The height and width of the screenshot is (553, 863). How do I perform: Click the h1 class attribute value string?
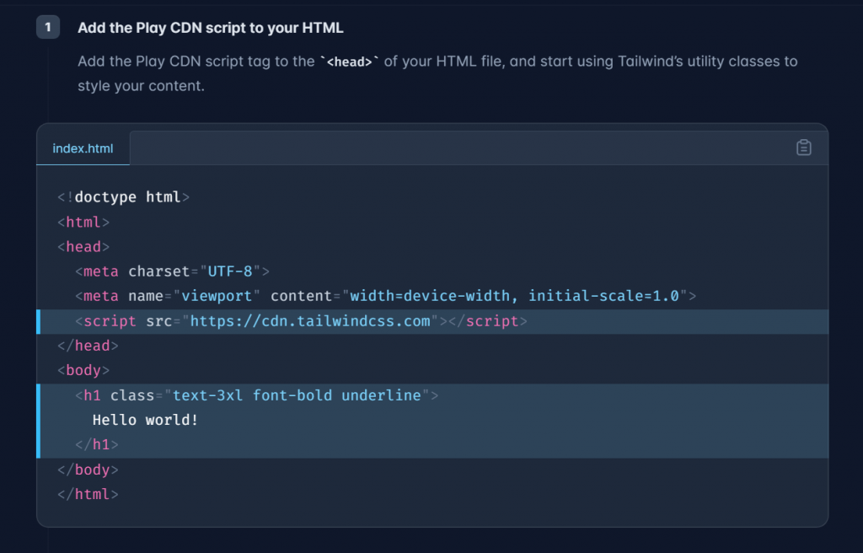coord(297,395)
